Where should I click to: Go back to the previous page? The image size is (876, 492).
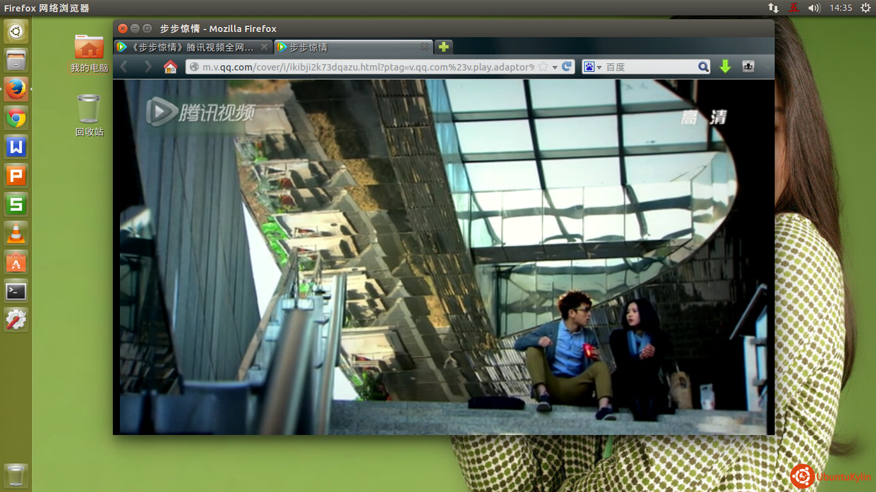click(124, 67)
